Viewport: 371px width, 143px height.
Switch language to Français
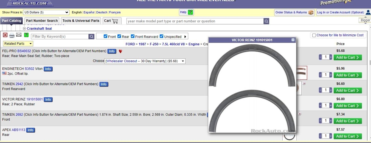coord(115,12)
